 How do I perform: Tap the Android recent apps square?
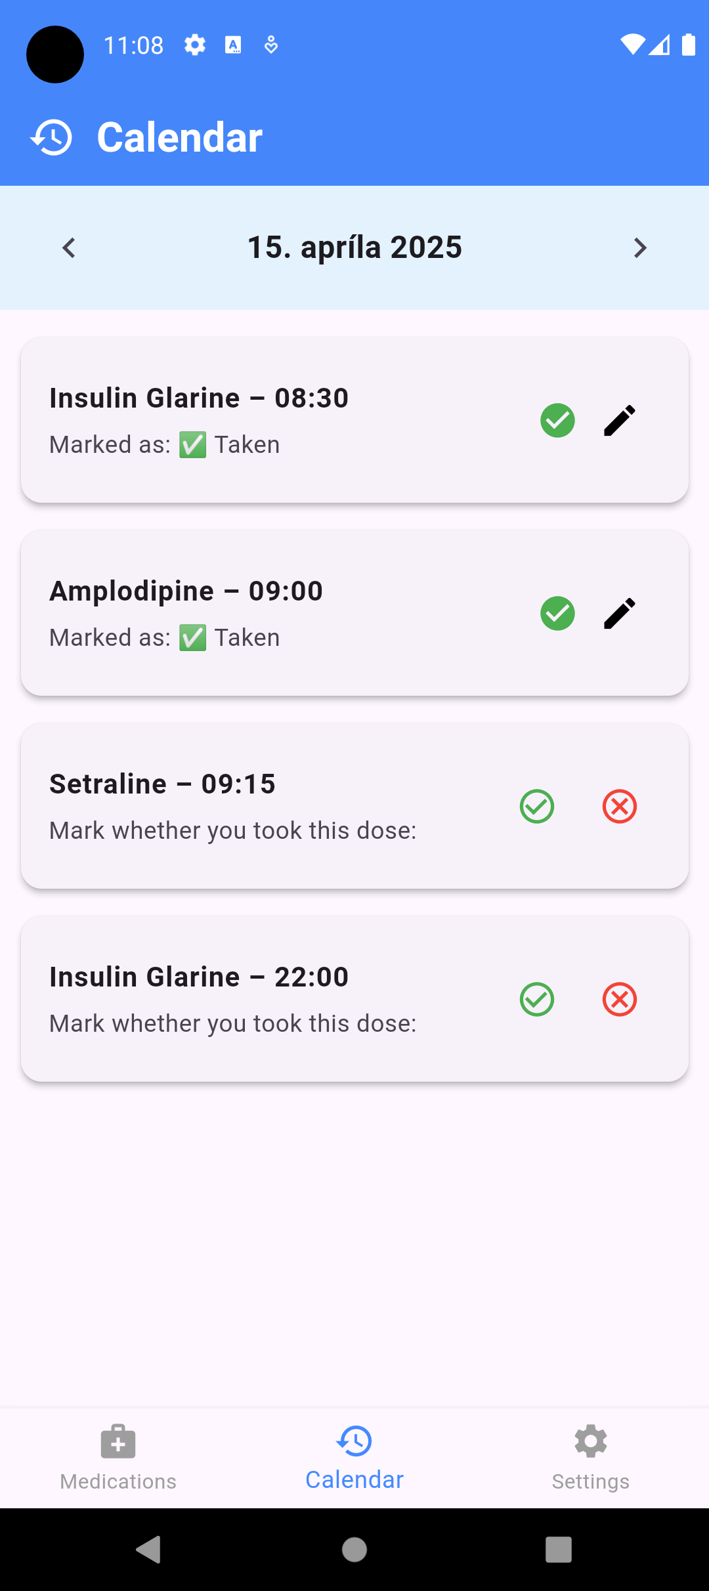559,1550
